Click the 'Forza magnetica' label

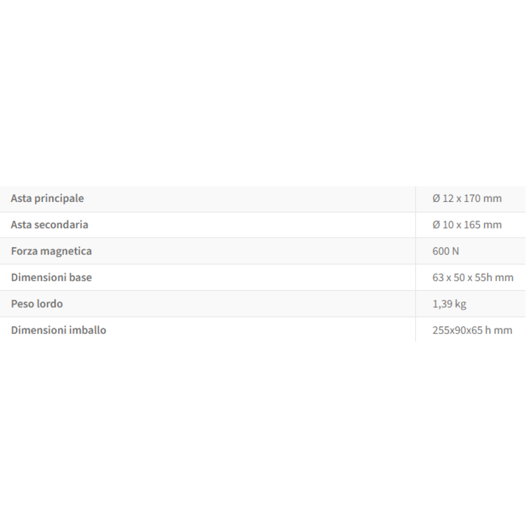[51, 251]
